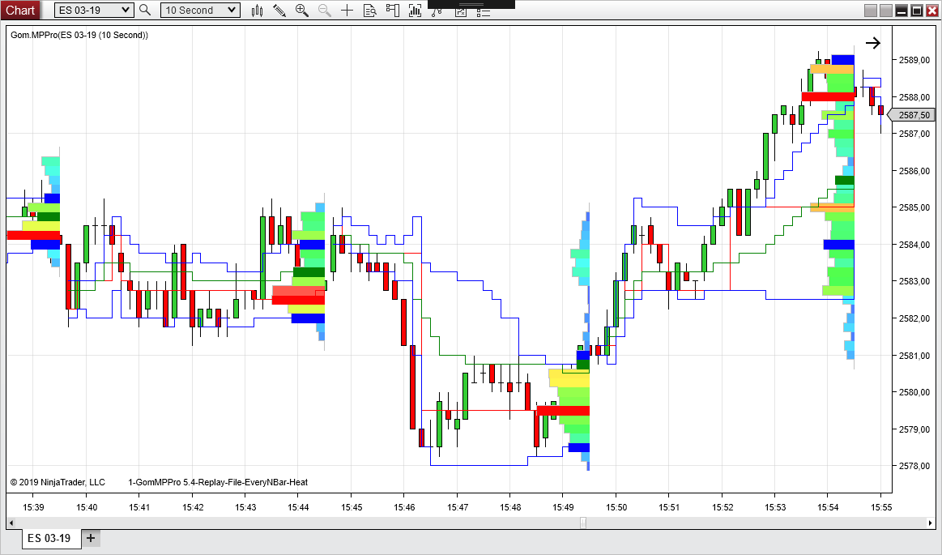Click the right arrow of horizontal scrollbar
This screenshot has width=942, height=555.
(x=931, y=523)
